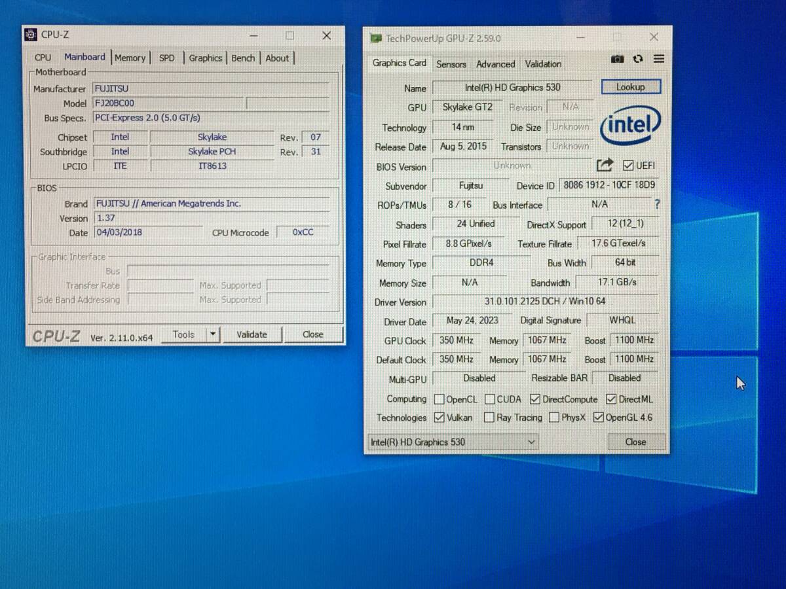Viewport: 786px width, 589px height.
Task: Toggle the Vulkan checkbox
Action: pyautogui.click(x=440, y=417)
